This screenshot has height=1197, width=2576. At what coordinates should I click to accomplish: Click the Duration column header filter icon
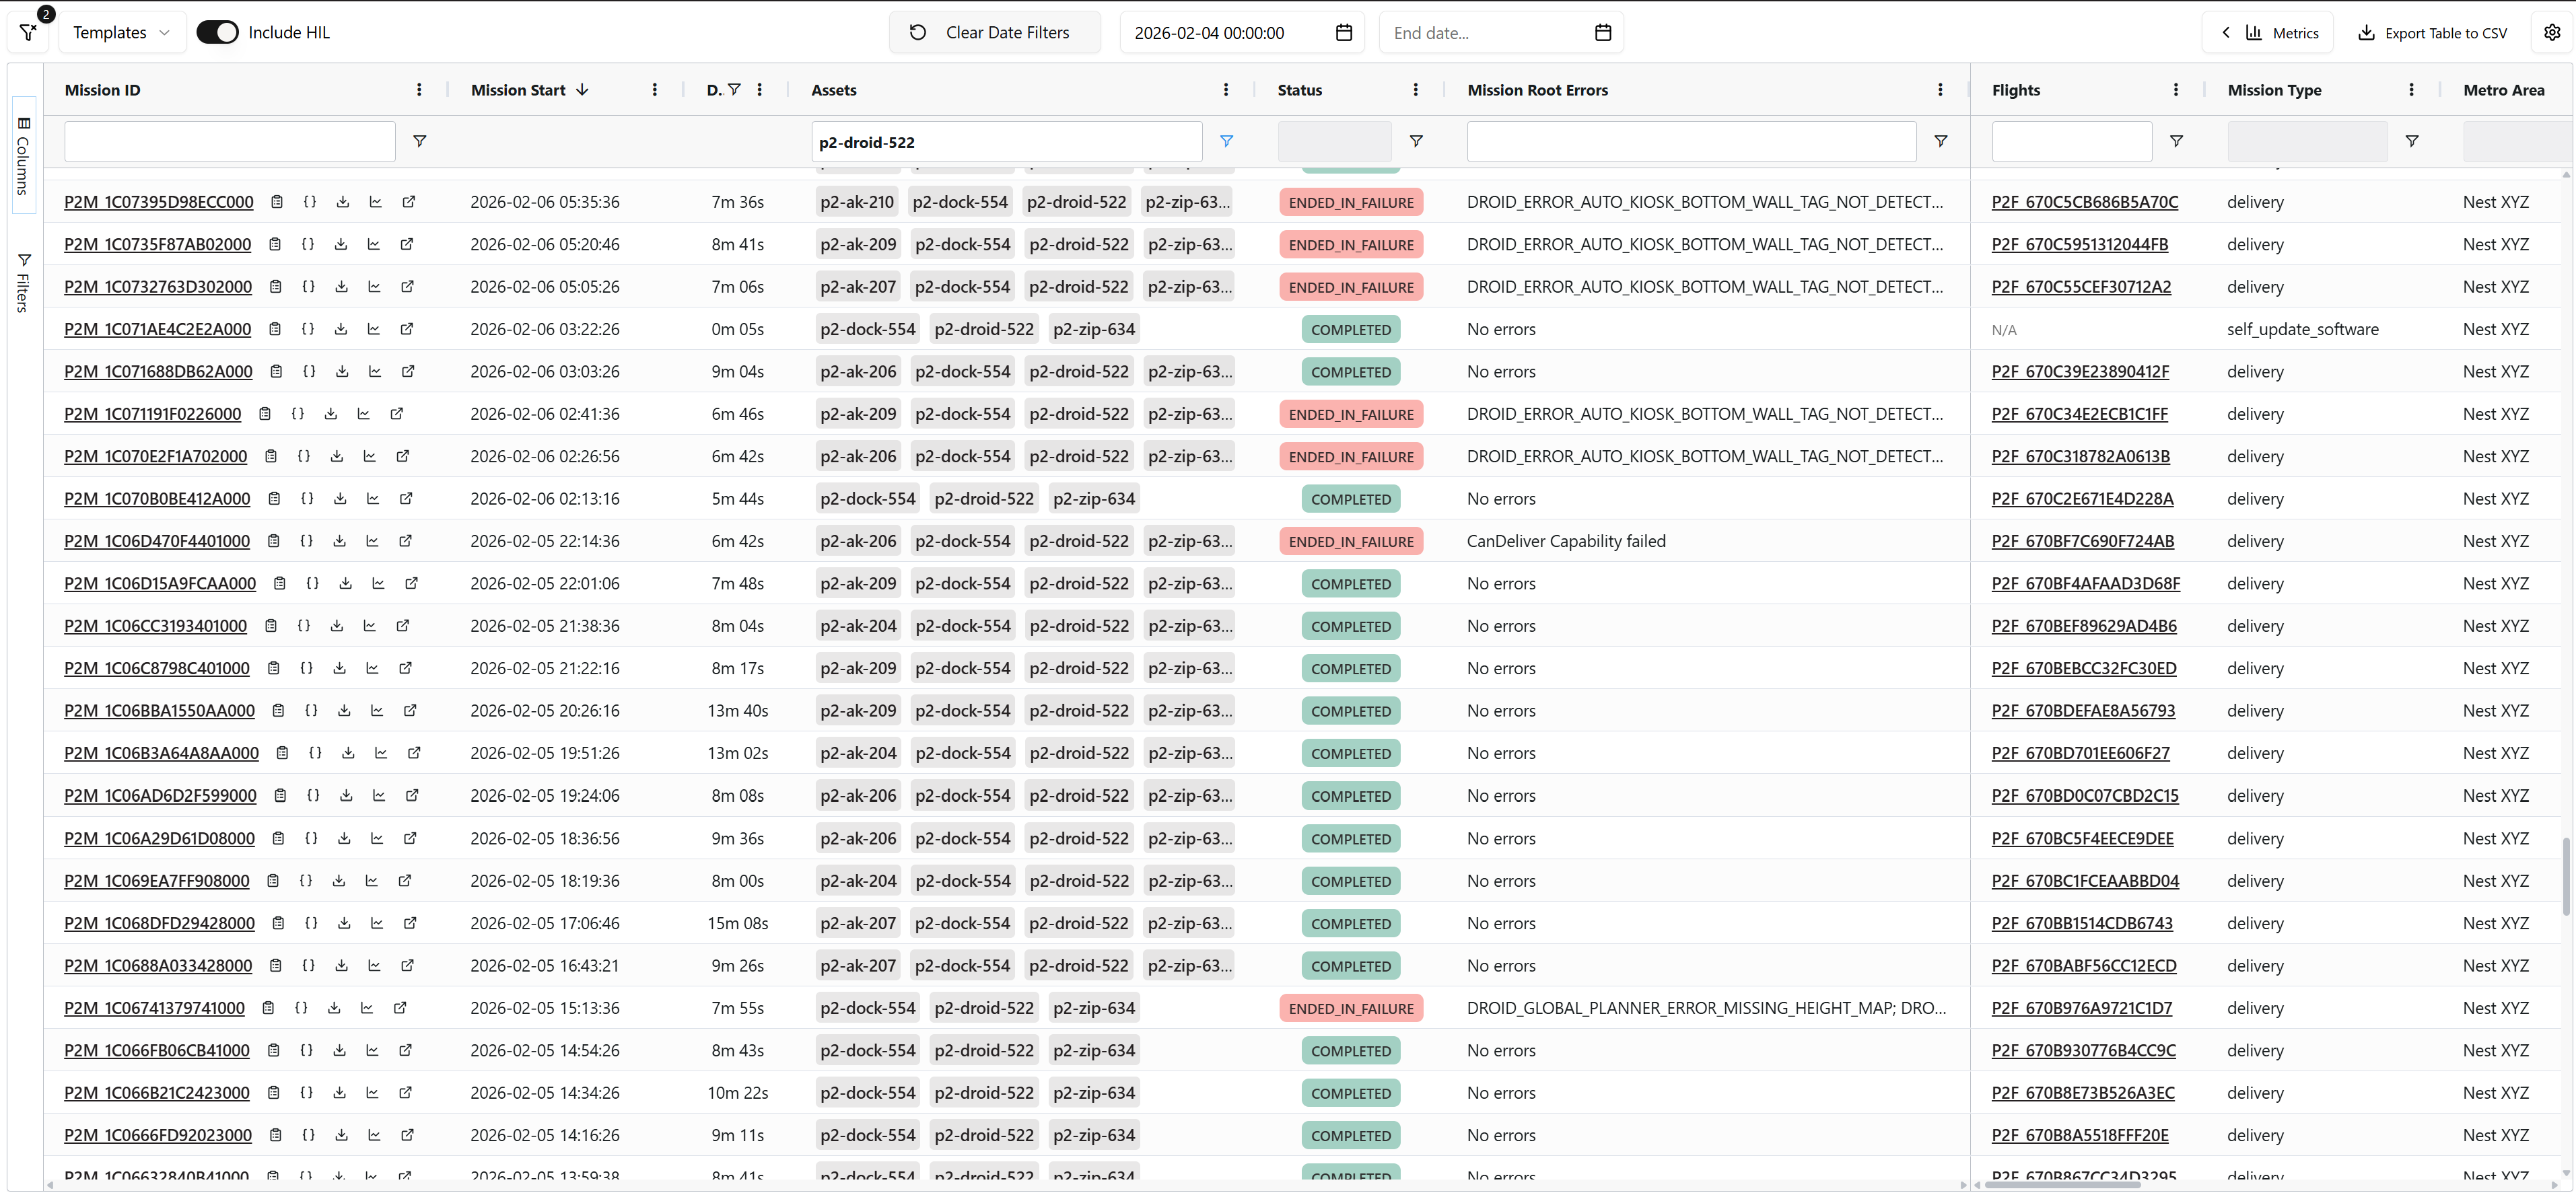734,90
